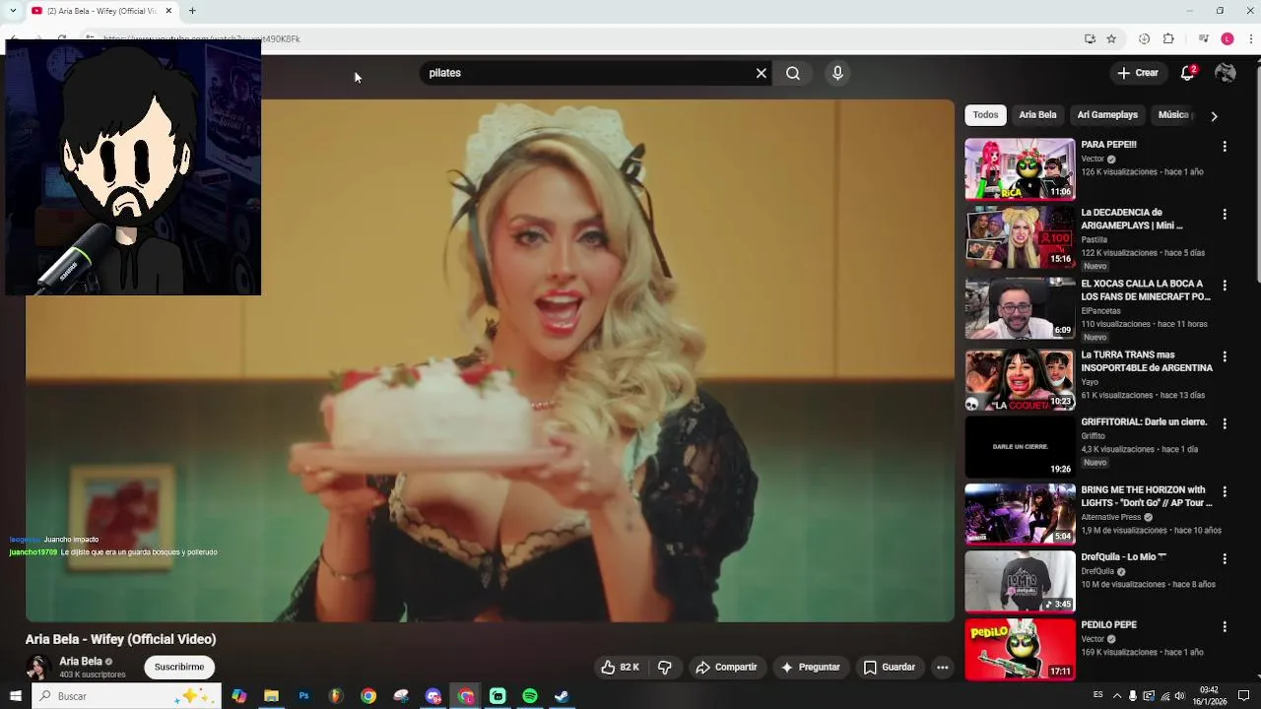Open Google Chrome taskbar icon
Image resolution: width=1261 pixels, height=709 pixels.
[367, 696]
